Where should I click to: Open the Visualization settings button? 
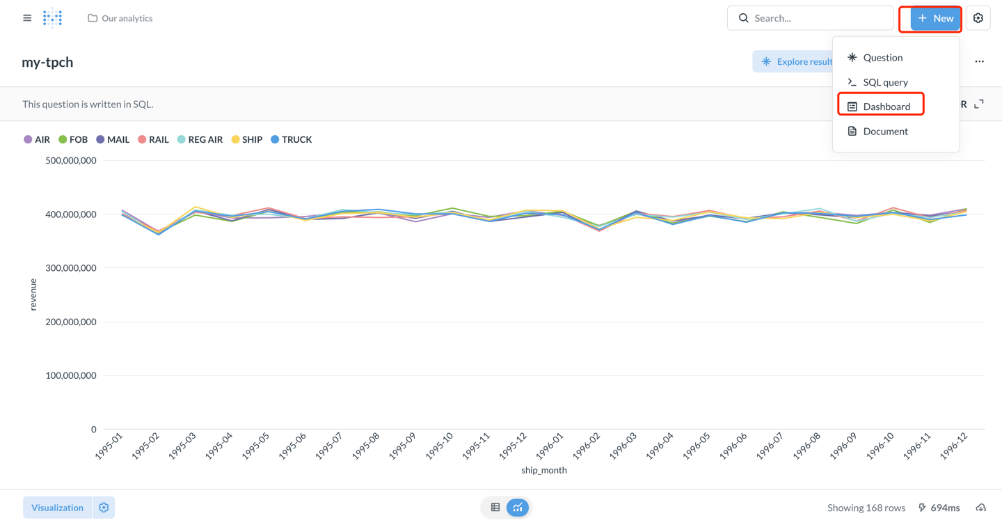coord(57,507)
